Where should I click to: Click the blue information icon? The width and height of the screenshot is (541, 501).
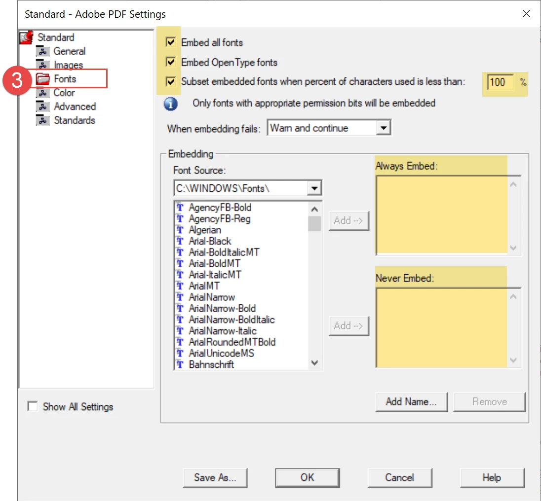click(170, 104)
